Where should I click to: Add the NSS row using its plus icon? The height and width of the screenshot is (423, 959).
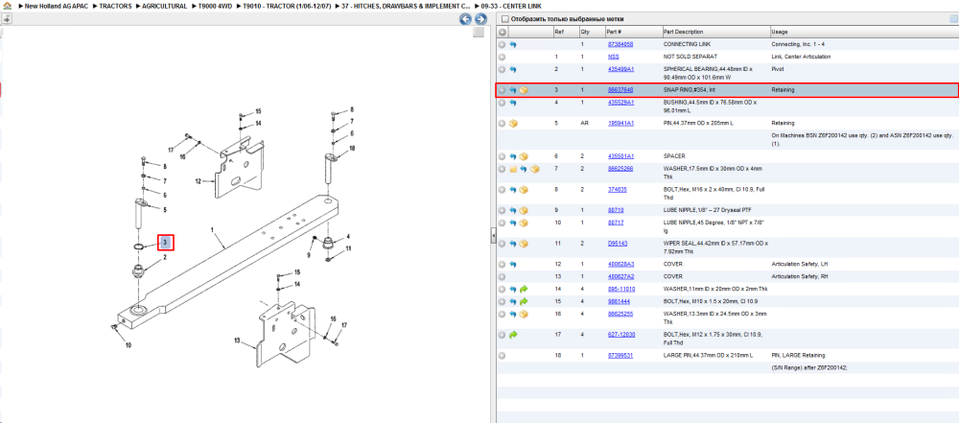[x=503, y=57]
